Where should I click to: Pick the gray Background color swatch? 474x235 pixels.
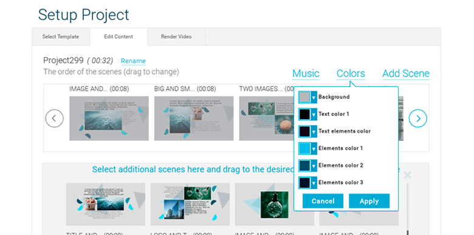click(x=304, y=97)
